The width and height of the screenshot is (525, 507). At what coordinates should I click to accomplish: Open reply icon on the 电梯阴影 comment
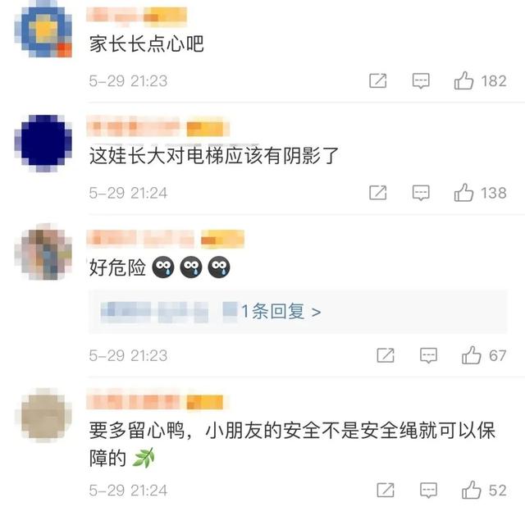pyautogui.click(x=421, y=193)
